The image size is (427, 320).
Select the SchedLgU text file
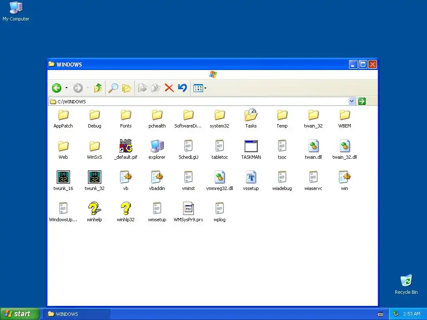188,150
